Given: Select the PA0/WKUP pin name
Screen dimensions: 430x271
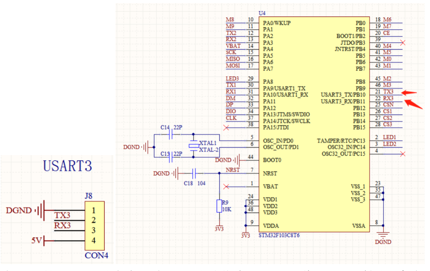Looking at the screenshot, I should pos(277,23).
